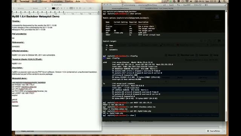Screen dimensions: 241x136
Task: Open the paragraph styles dropdown in youtube document
Action: [14, 8]
